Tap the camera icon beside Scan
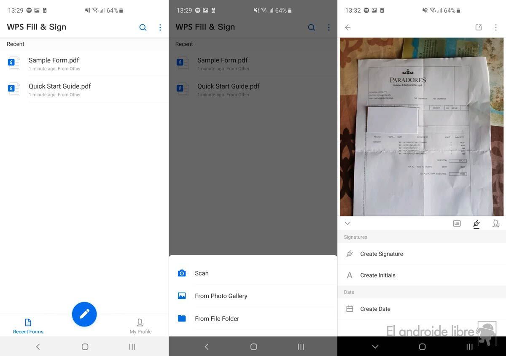Viewport: 506px width, 356px height. pyautogui.click(x=182, y=273)
